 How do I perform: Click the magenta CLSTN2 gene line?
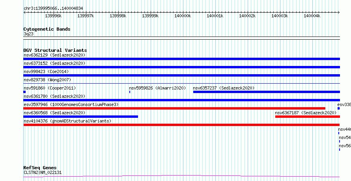181,176
